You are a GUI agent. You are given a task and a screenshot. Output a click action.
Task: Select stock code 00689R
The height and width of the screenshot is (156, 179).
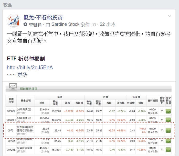(11, 120)
